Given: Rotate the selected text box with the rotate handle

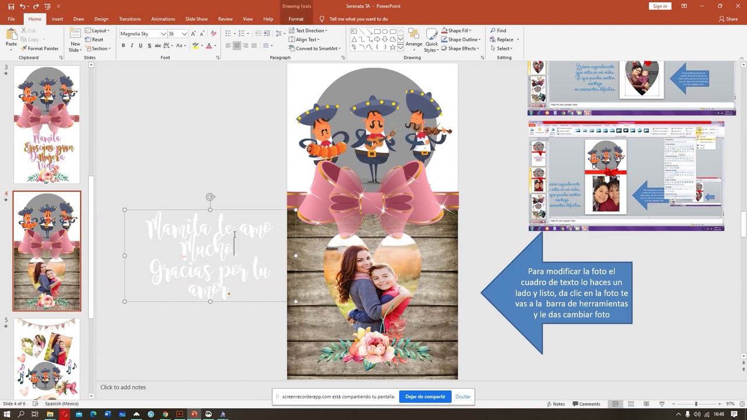Looking at the screenshot, I should 210,197.
